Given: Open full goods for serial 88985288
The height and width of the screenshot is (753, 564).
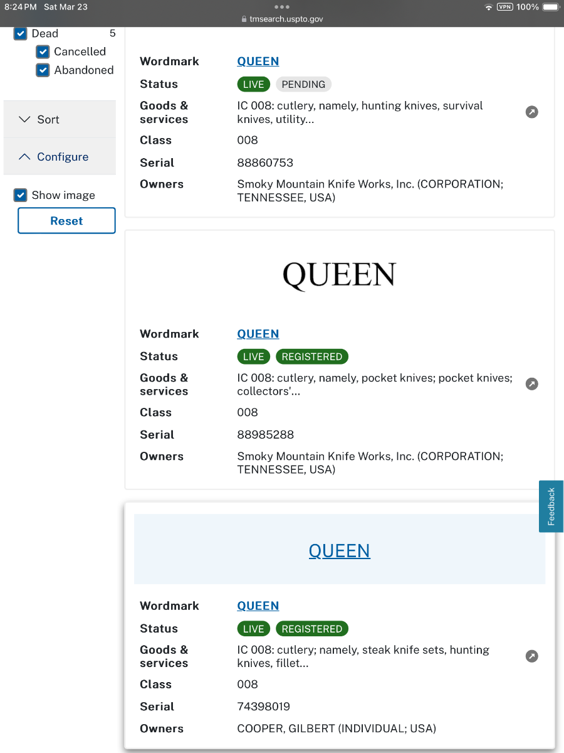Looking at the screenshot, I should pyautogui.click(x=531, y=384).
